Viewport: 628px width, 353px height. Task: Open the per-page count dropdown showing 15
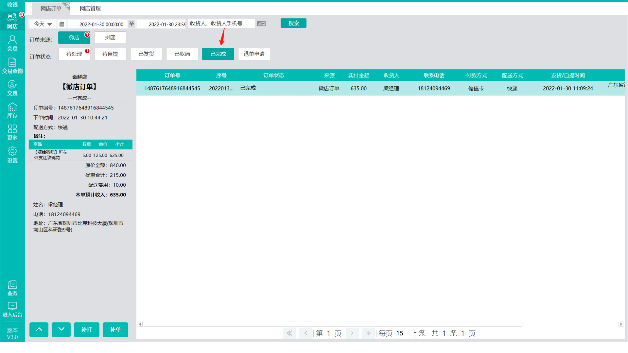tap(406, 333)
